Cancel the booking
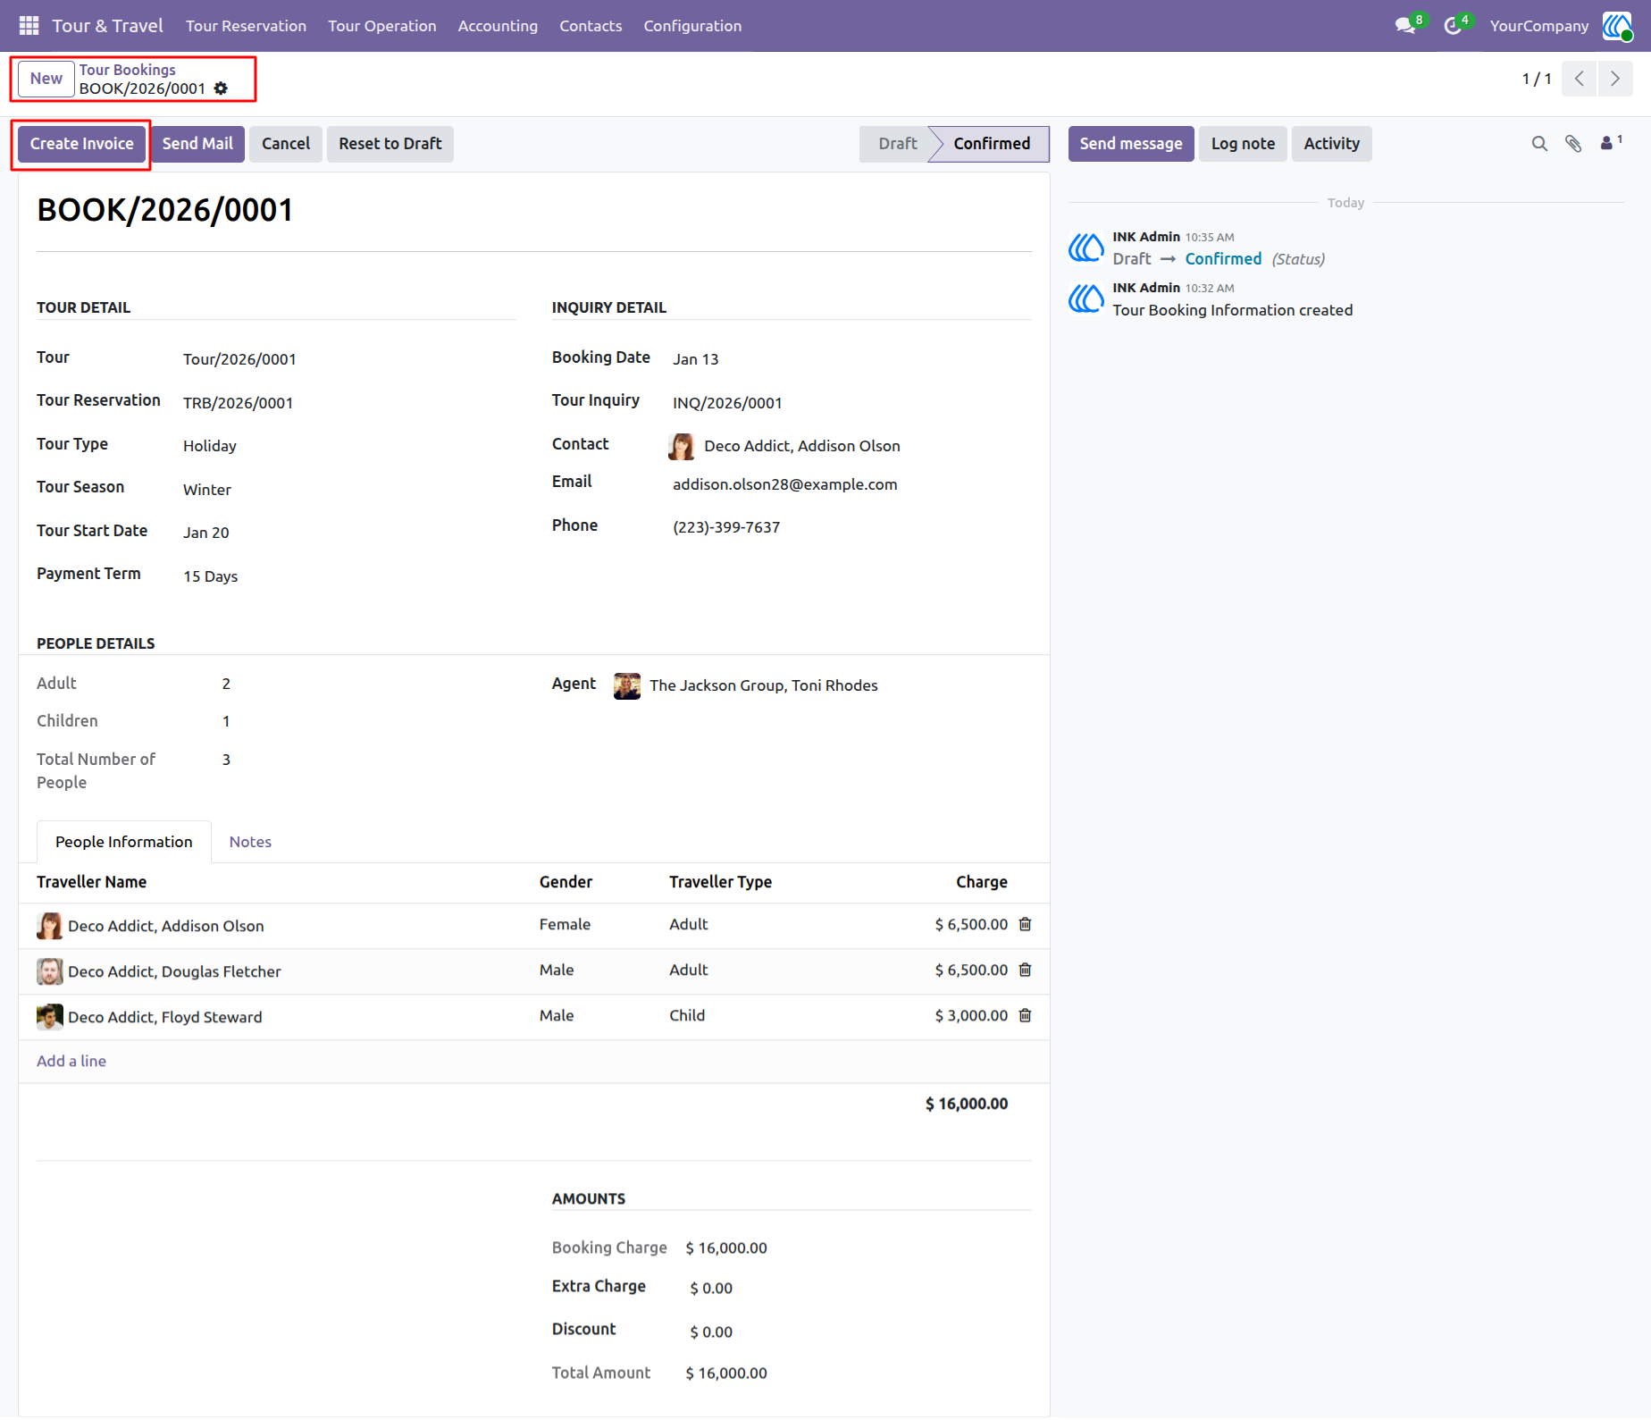The height and width of the screenshot is (1420, 1651). click(x=286, y=144)
